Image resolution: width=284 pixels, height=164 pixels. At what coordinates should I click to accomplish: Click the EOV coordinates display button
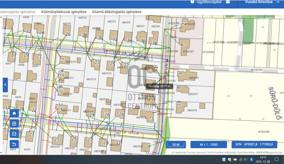[x=254, y=144]
